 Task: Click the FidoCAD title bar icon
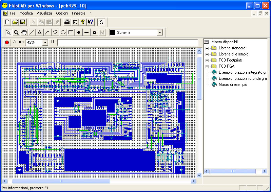4,5
